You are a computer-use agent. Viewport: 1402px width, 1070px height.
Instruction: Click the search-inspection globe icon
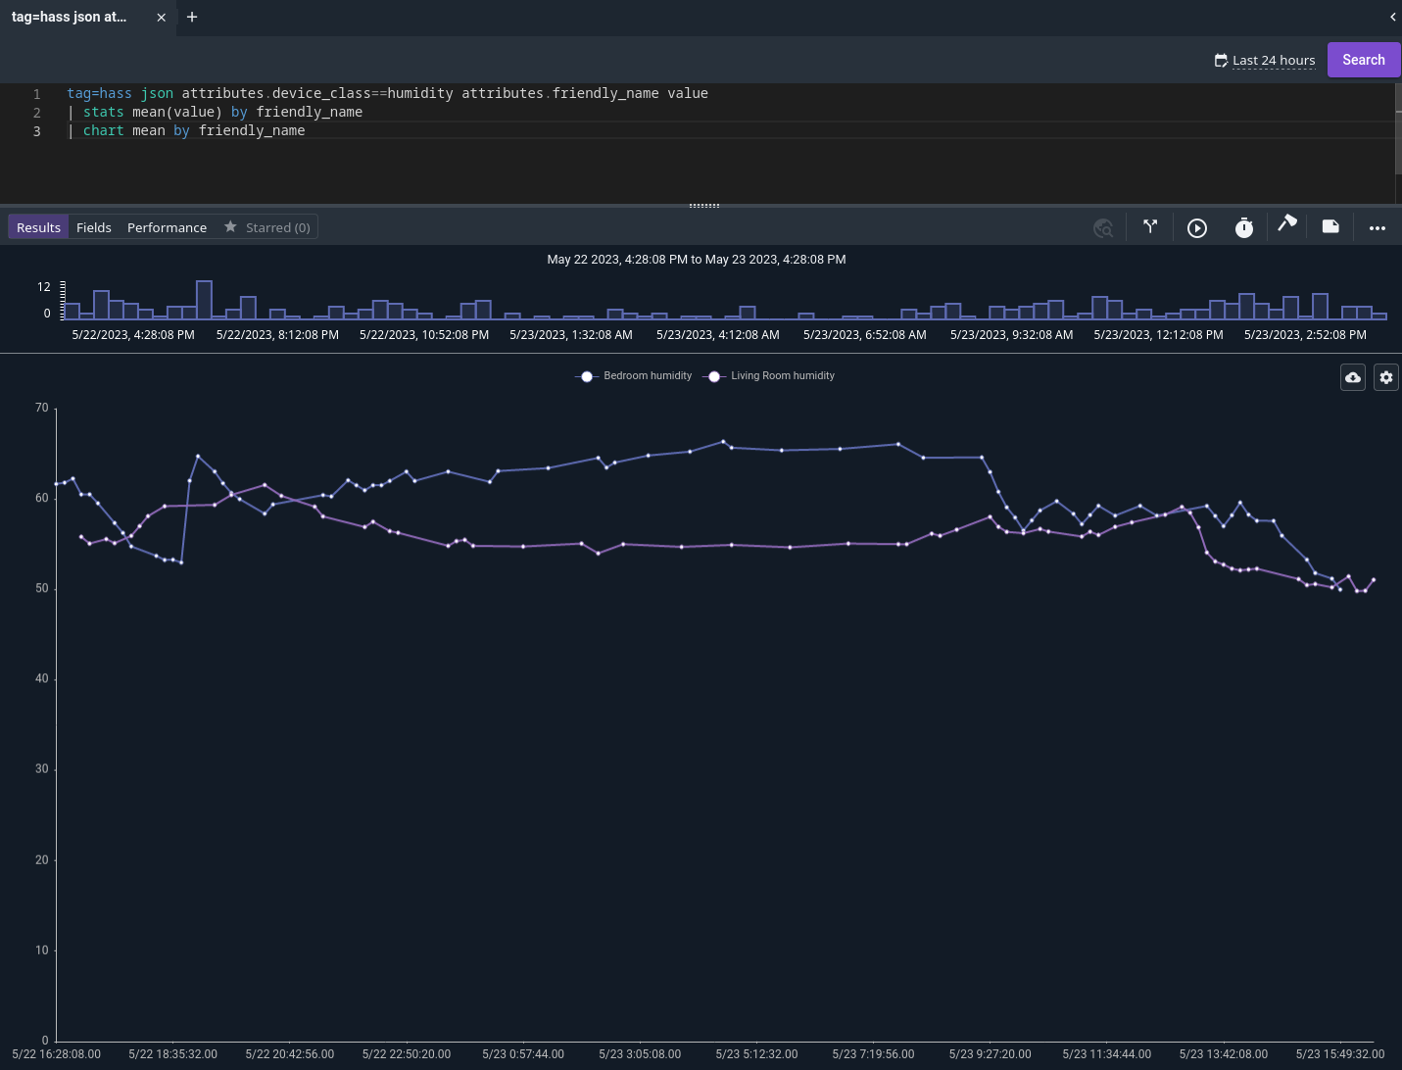(1103, 227)
